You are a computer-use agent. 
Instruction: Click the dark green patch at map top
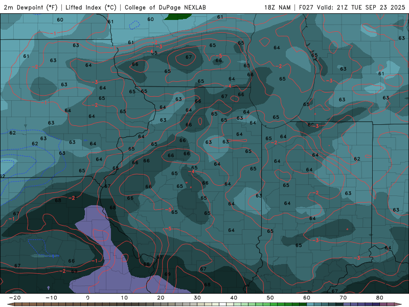[177, 16]
